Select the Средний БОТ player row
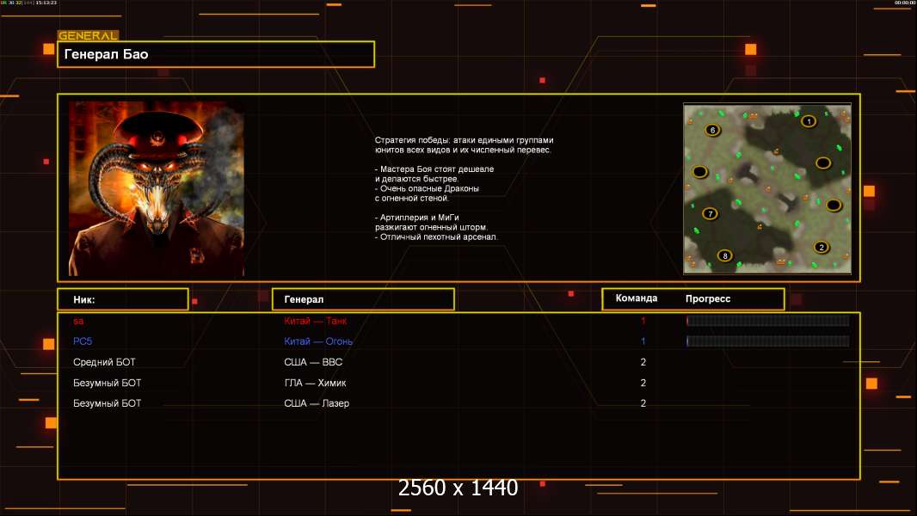Screen dimensions: 917x516 tap(104, 362)
